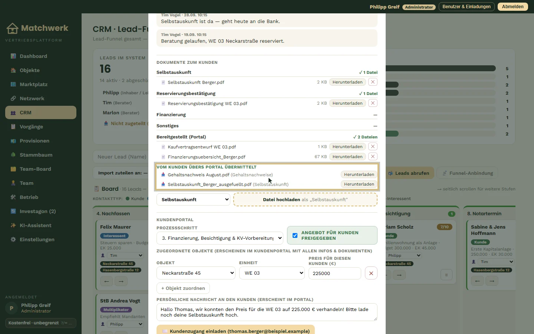Click the Neuer Lead (Name) field

[121, 157]
